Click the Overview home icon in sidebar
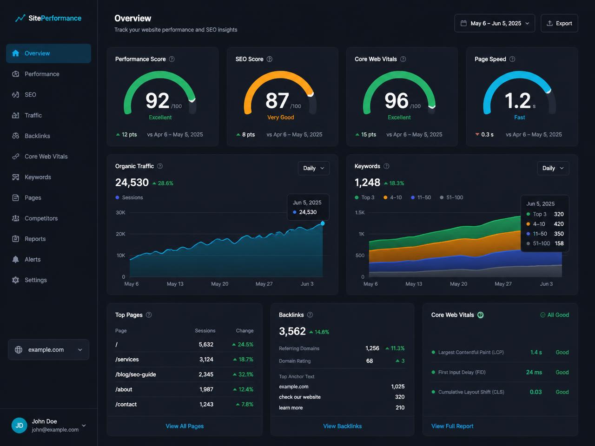The height and width of the screenshot is (446, 595). [16, 53]
